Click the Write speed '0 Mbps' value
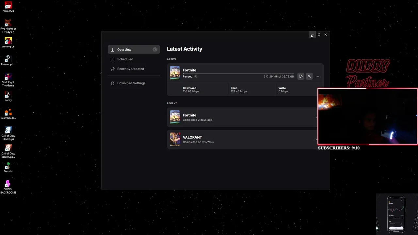The width and height of the screenshot is (418, 235). click(283, 91)
